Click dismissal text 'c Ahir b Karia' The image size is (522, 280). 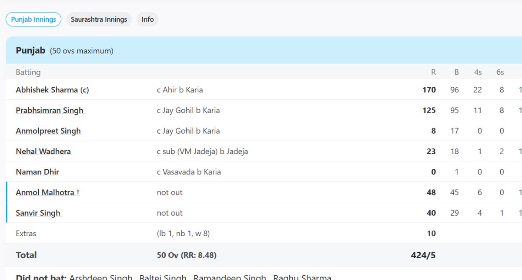pyautogui.click(x=180, y=90)
